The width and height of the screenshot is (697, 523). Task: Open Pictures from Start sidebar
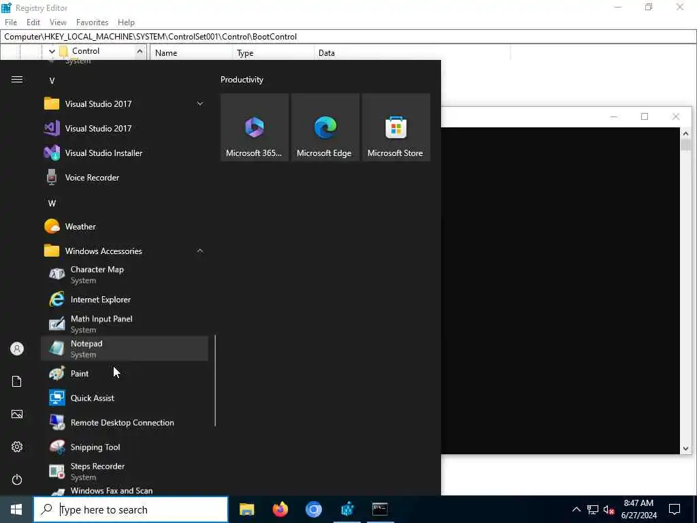click(x=17, y=414)
